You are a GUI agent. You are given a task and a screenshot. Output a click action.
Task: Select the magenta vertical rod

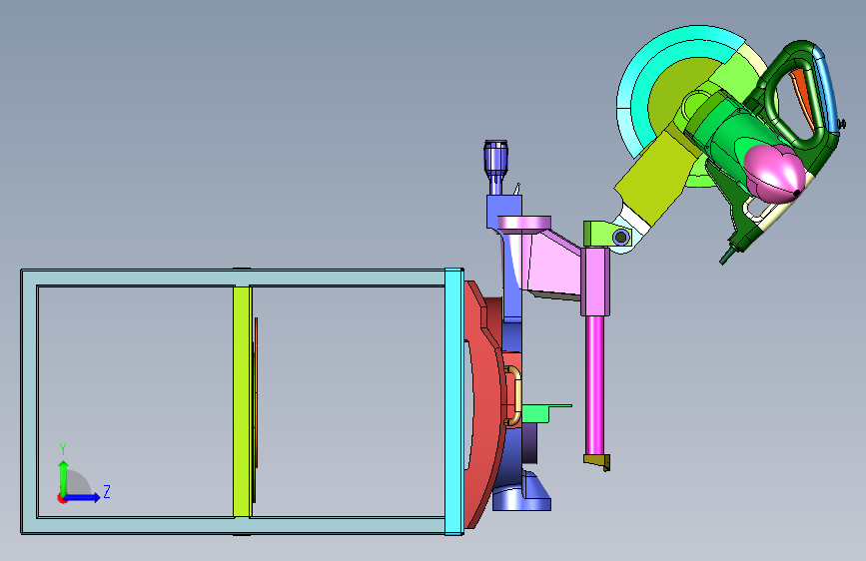pyautogui.click(x=594, y=385)
